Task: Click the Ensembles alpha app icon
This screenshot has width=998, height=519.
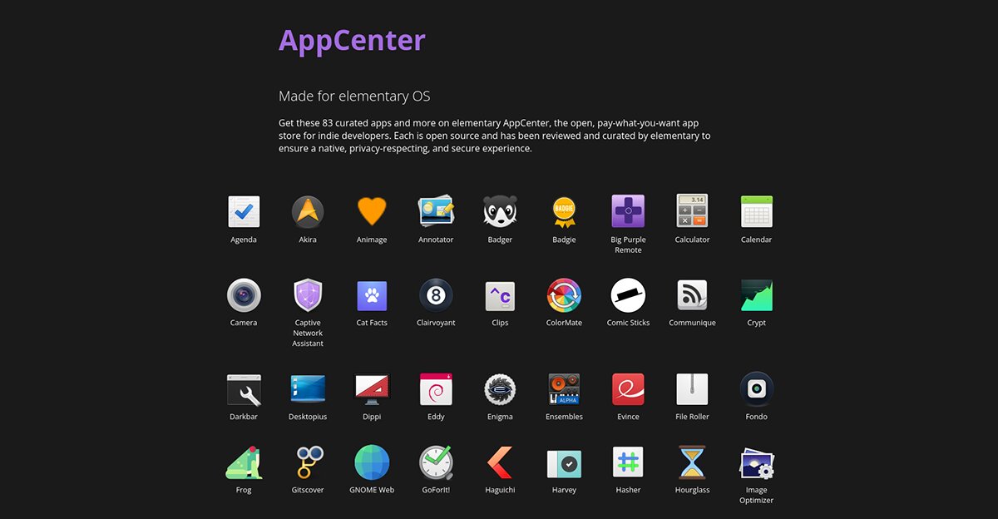Action: [x=564, y=389]
